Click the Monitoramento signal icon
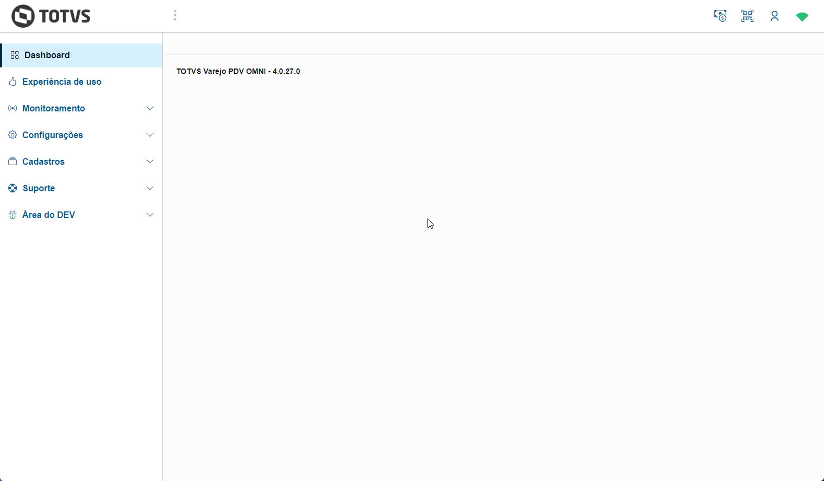The width and height of the screenshot is (824, 481). (12, 108)
